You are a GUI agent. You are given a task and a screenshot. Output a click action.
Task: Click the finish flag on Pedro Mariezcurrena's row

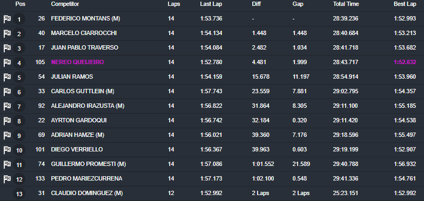[x=7, y=178]
